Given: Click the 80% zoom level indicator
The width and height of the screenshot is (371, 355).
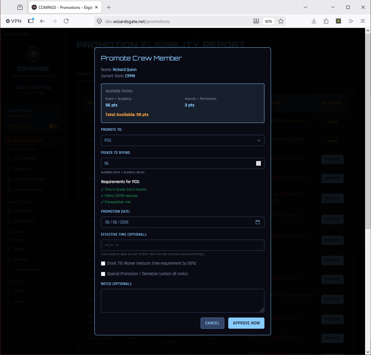Looking at the screenshot, I should pos(269,21).
